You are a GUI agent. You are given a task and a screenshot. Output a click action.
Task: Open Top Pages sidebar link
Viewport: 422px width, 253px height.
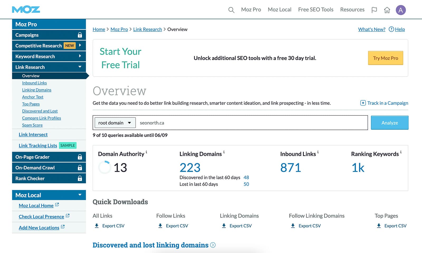[x=31, y=104]
